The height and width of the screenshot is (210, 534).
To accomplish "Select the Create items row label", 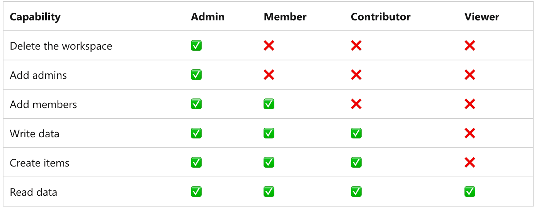I will tap(40, 163).
